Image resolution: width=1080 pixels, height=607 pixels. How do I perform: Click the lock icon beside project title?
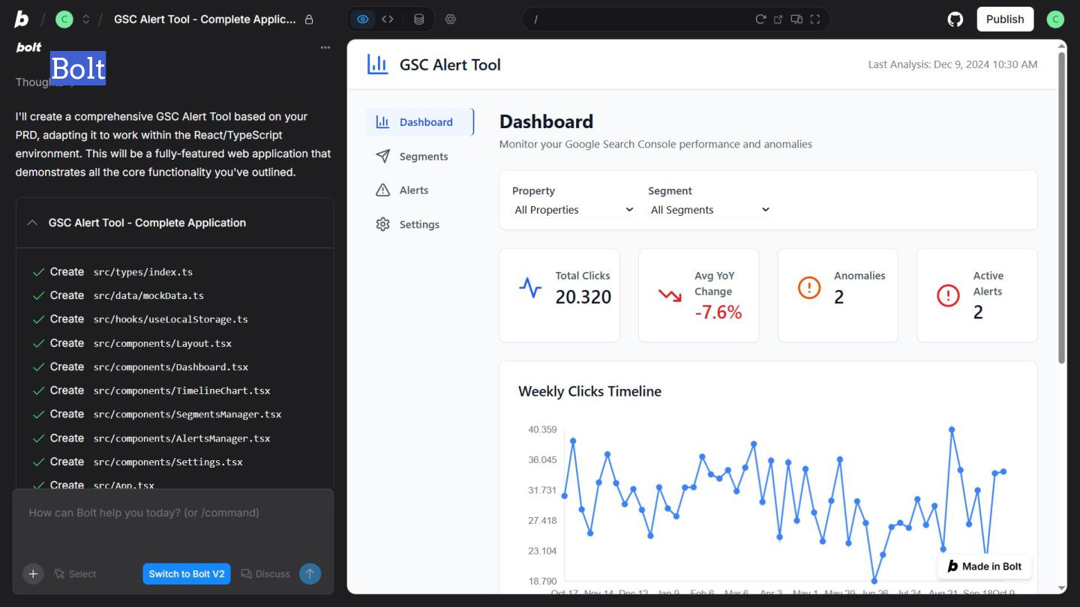click(309, 19)
